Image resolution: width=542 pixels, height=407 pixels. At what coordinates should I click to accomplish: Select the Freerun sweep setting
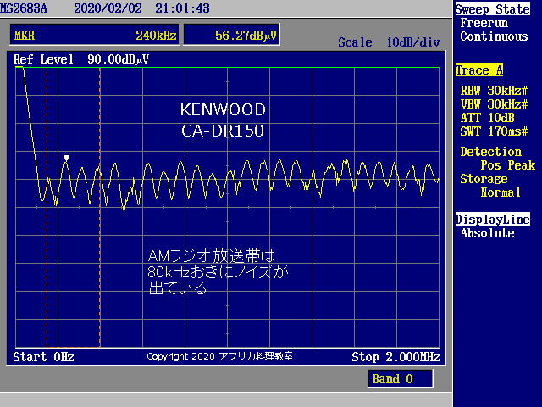(484, 23)
